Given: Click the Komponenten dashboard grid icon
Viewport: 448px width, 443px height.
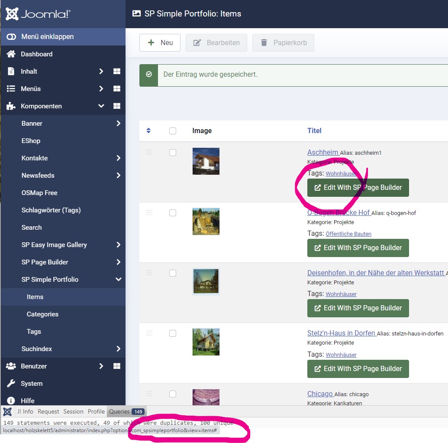Looking at the screenshot, I should coord(116,106).
